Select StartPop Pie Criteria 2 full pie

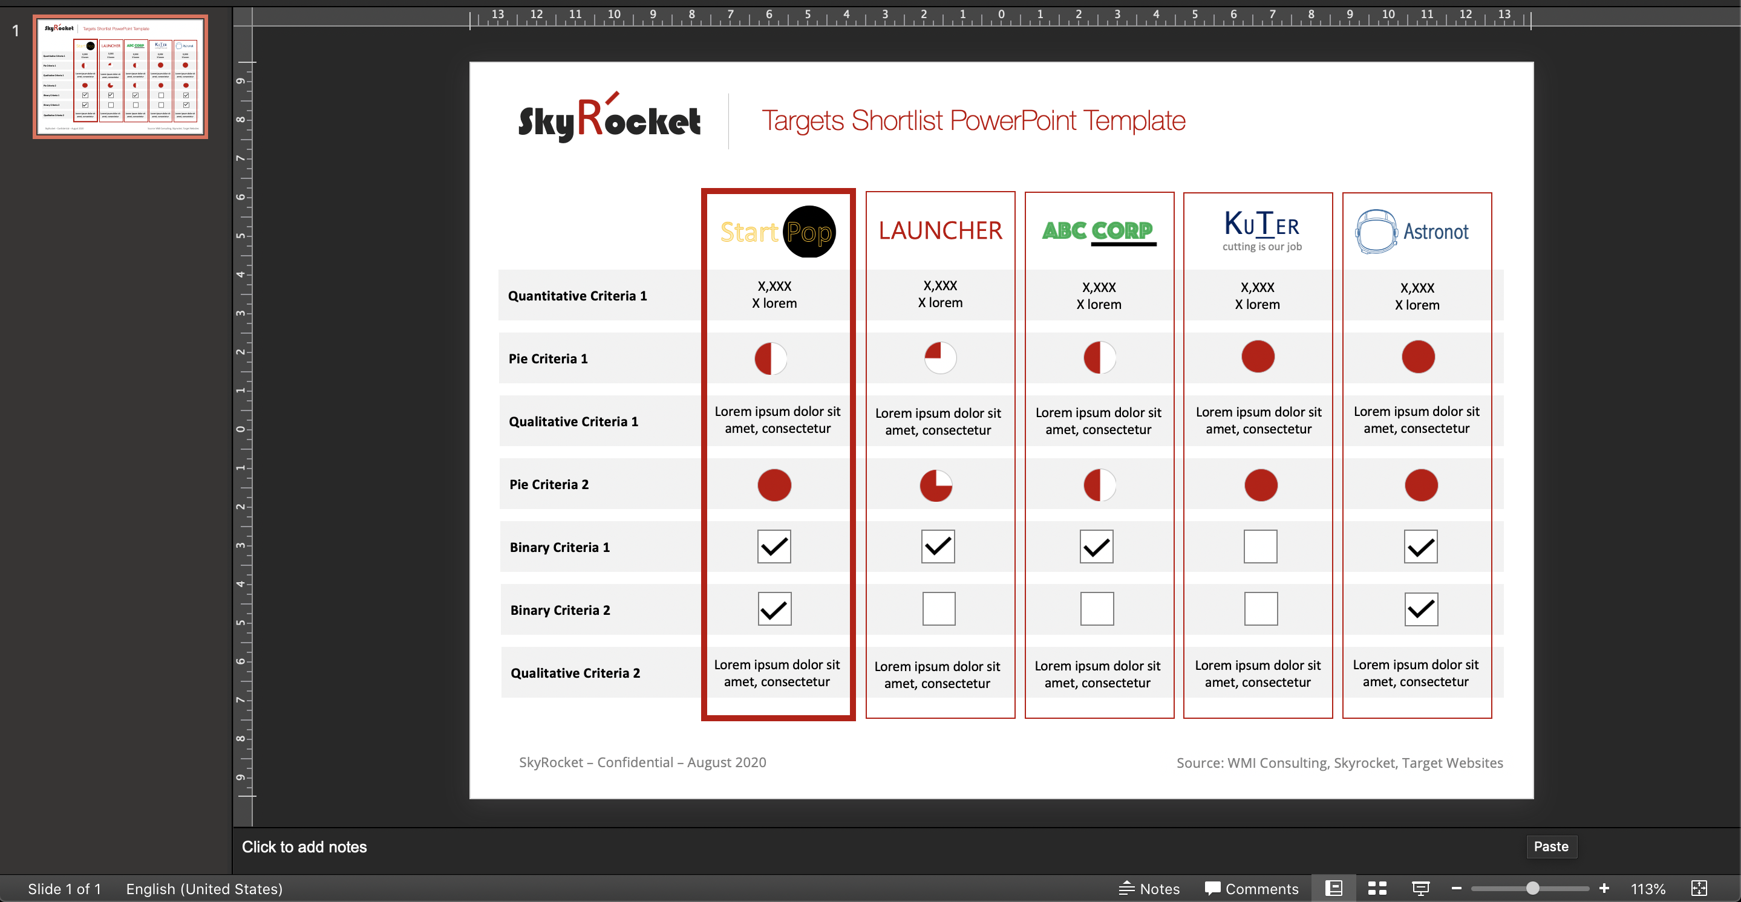774,485
